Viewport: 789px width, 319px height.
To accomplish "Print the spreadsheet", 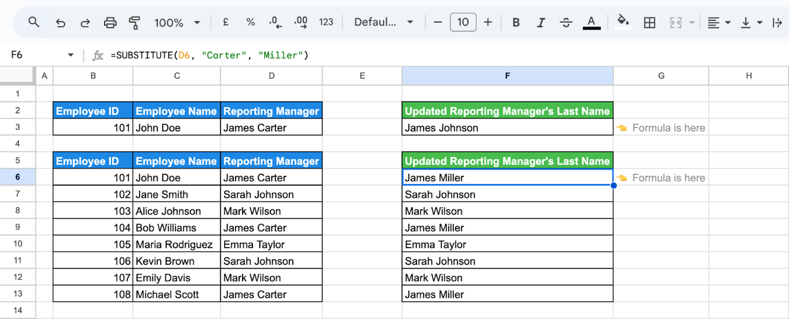I will click(110, 22).
